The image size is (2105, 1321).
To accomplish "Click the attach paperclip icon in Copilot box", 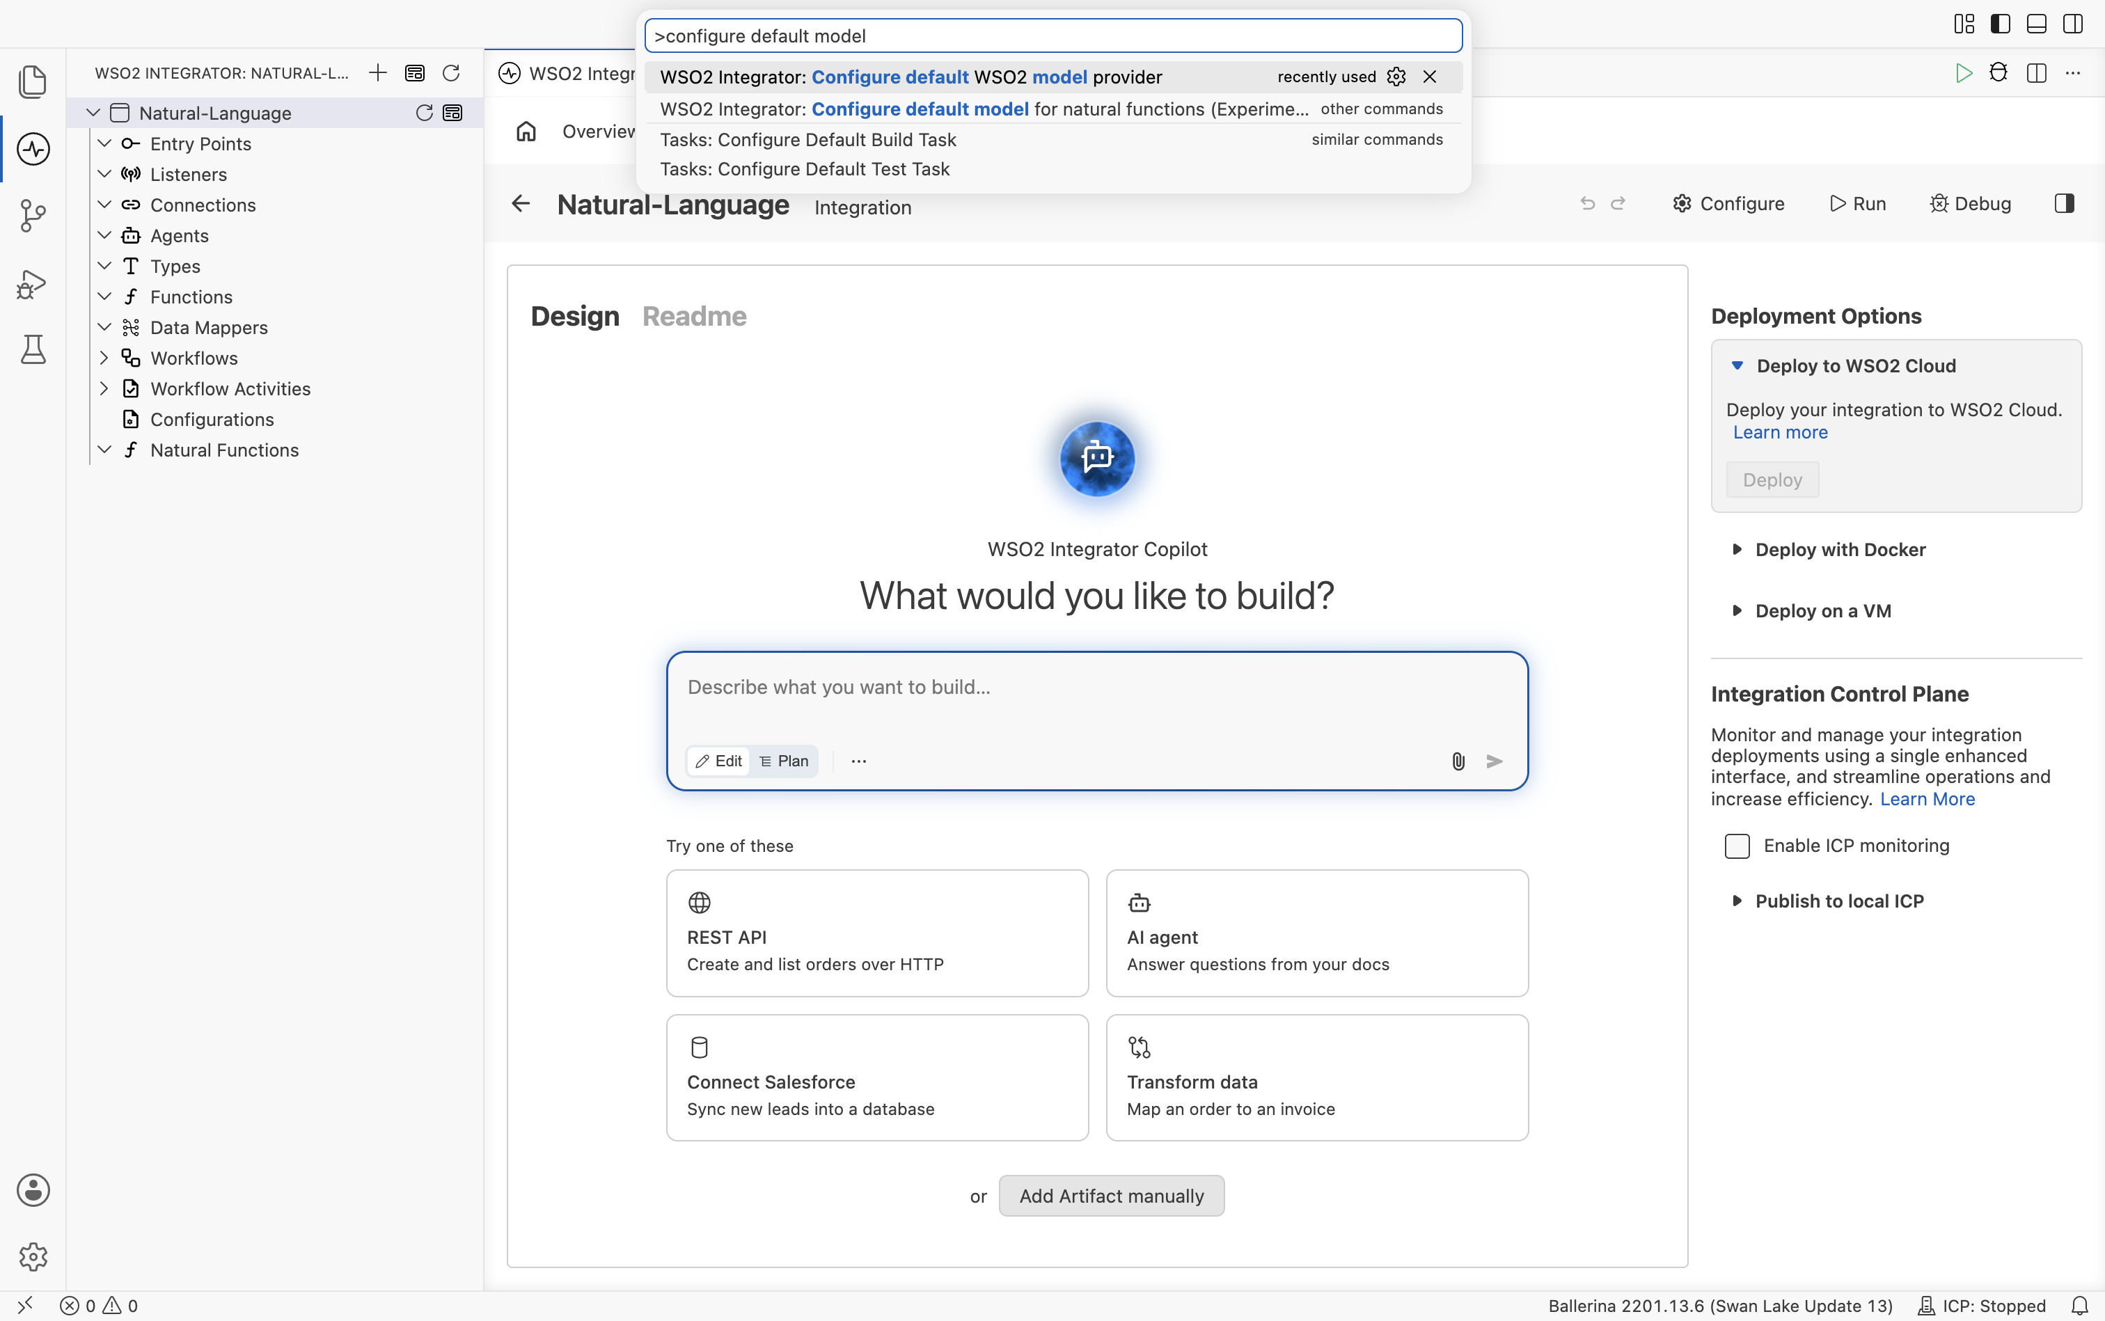I will point(1458,761).
